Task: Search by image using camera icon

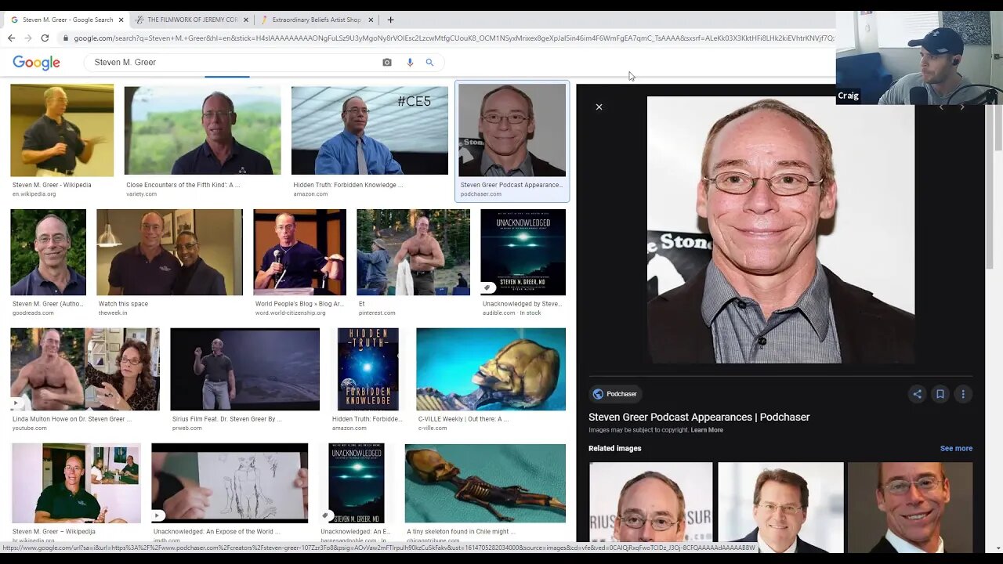Action: pos(386,62)
